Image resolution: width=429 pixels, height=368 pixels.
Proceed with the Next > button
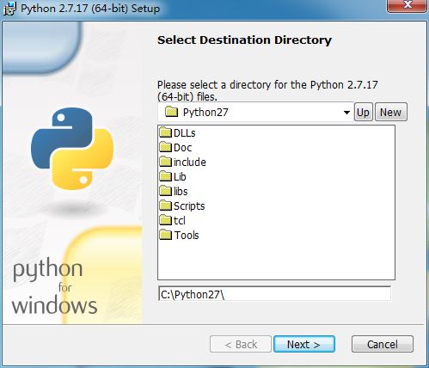pos(304,344)
